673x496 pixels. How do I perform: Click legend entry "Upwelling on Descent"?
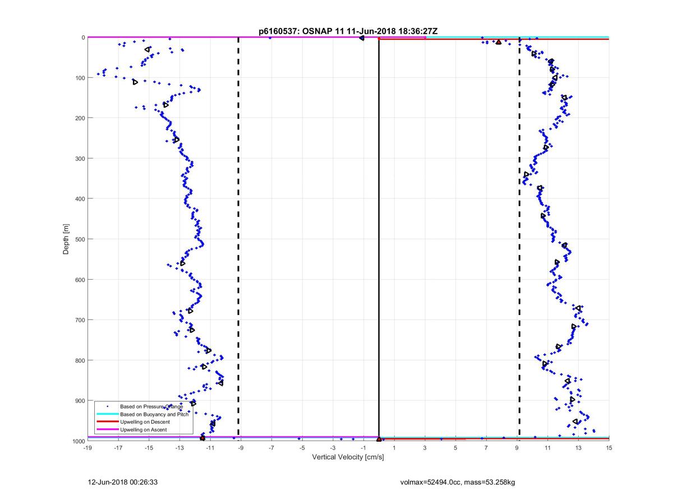point(146,421)
